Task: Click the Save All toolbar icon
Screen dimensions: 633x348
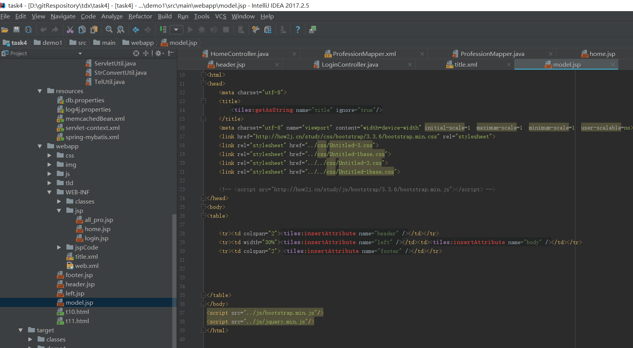Action: 16,30
